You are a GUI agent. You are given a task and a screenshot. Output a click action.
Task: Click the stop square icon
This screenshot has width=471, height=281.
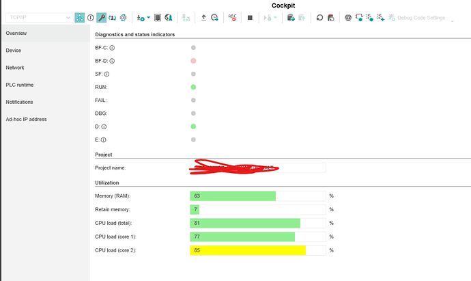click(x=250, y=18)
